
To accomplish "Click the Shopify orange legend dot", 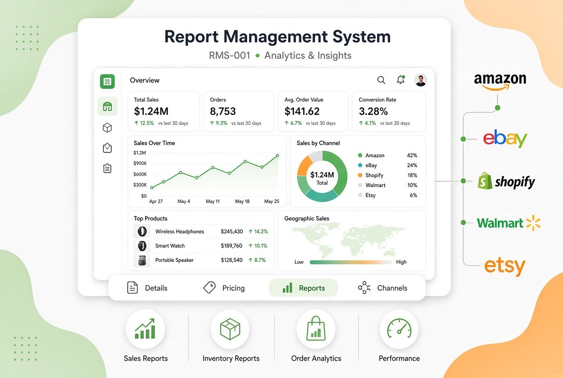I will pos(360,175).
